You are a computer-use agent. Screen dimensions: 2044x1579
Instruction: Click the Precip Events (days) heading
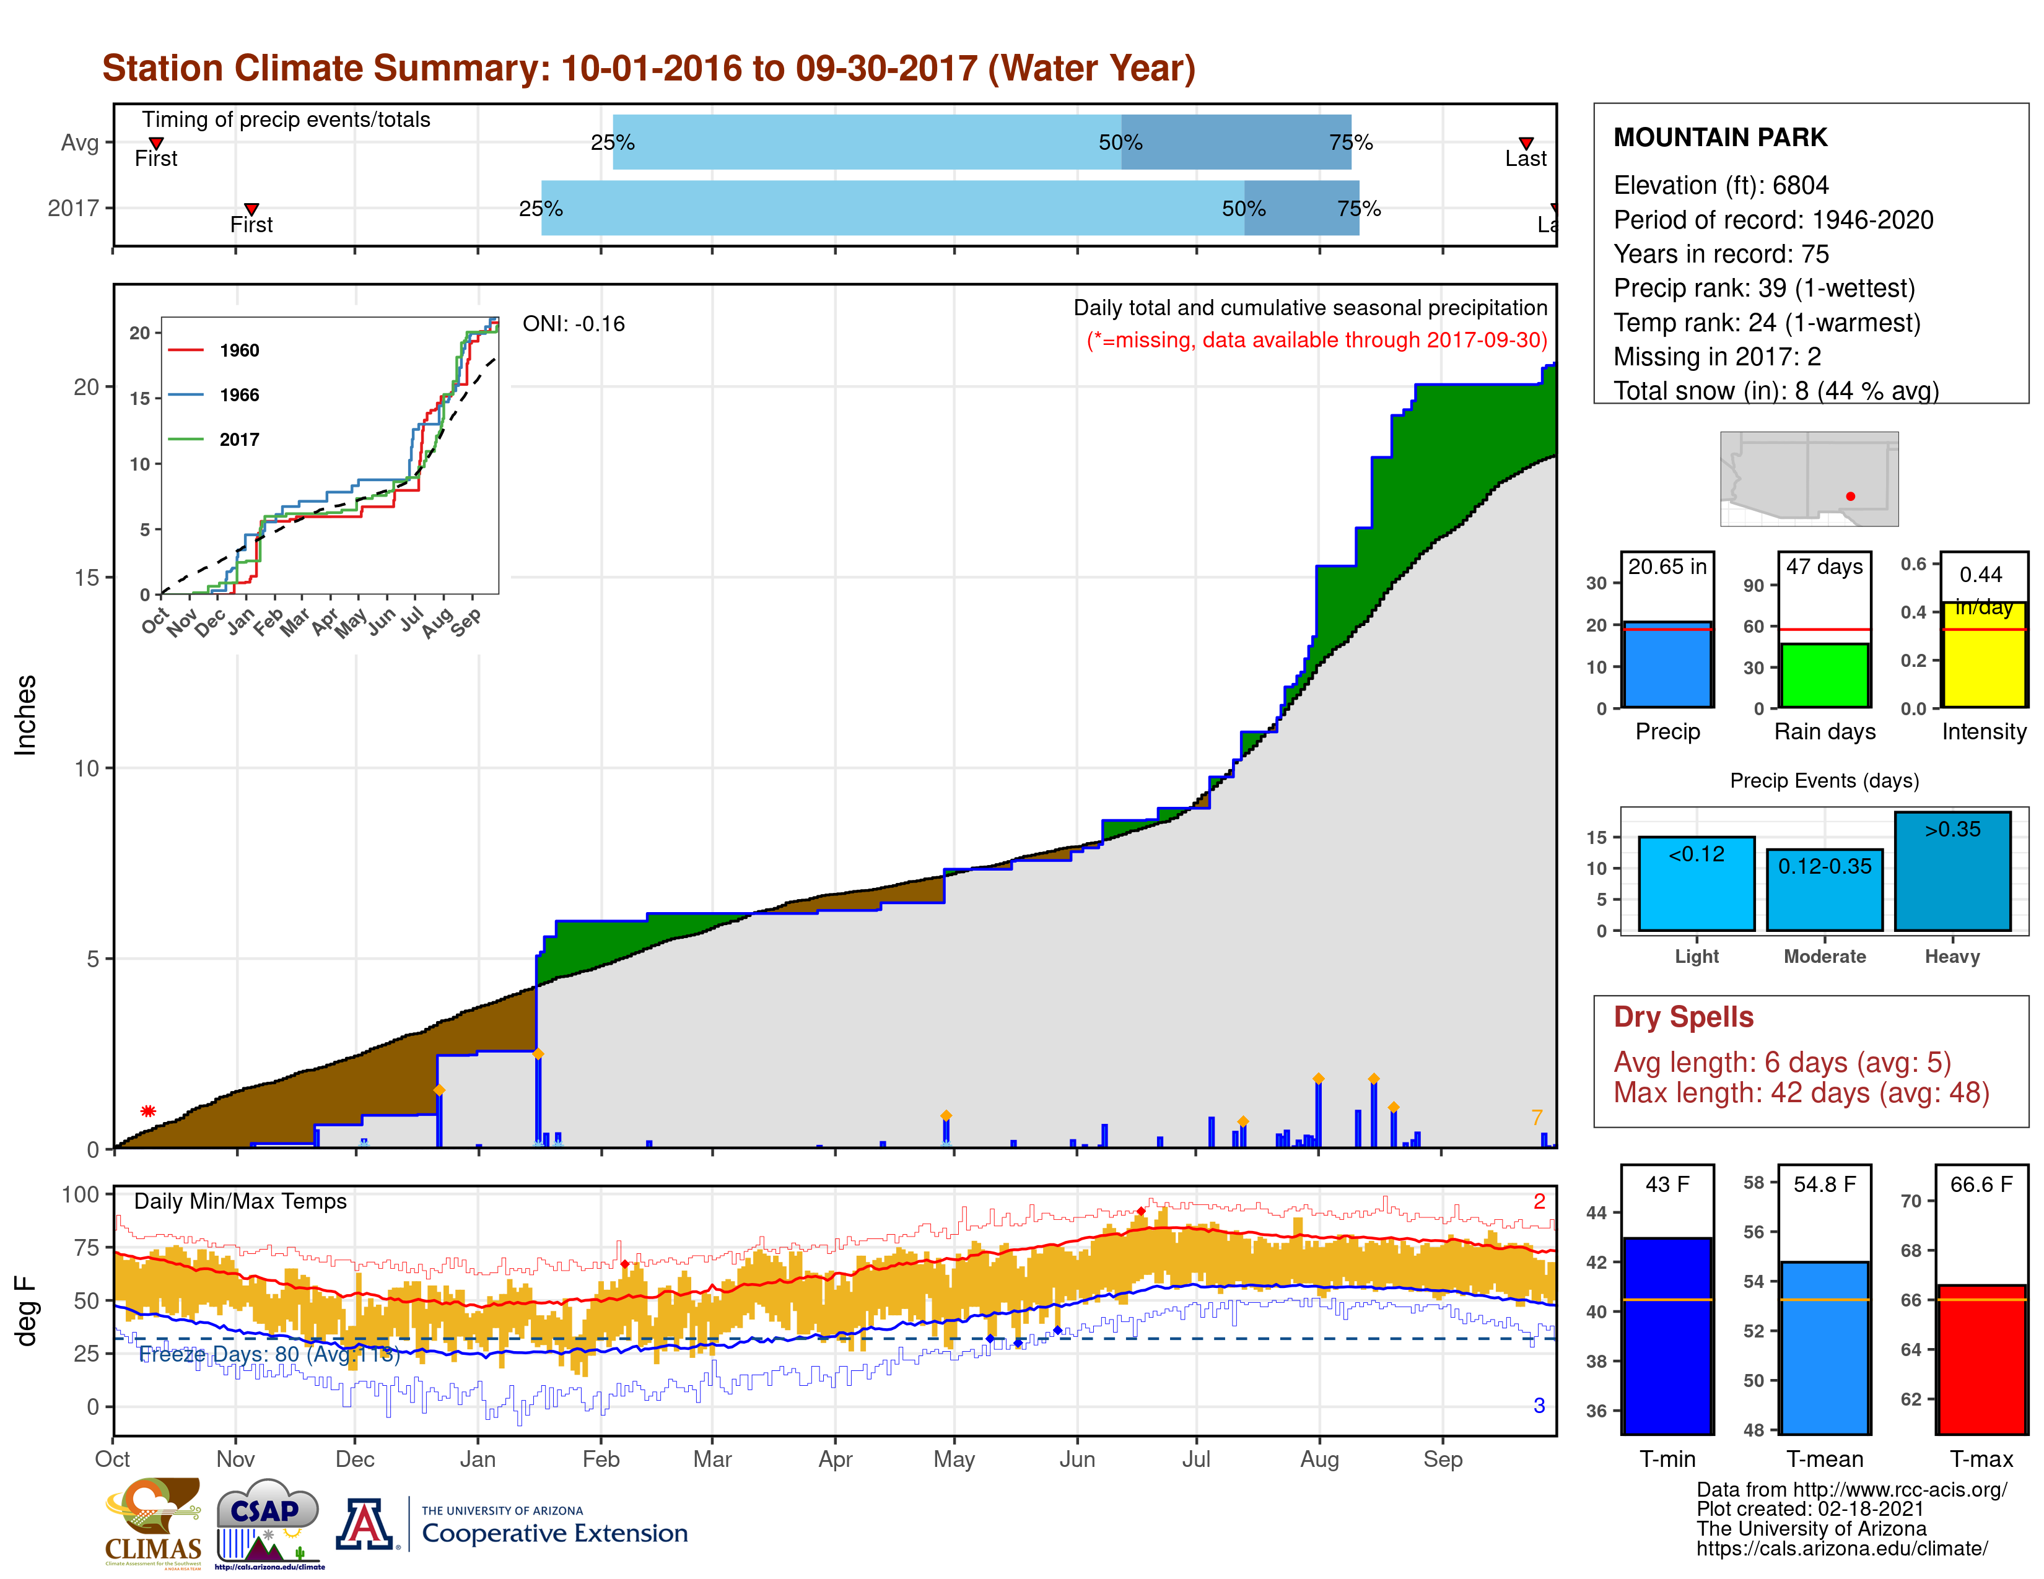coord(1824,780)
